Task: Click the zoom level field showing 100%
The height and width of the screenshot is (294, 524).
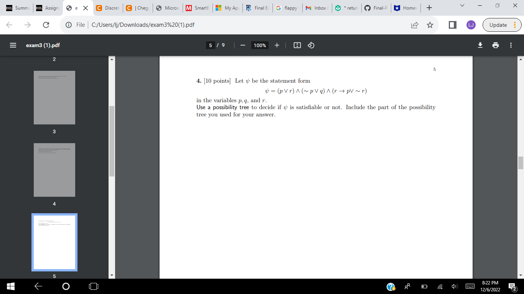Action: 260,45
